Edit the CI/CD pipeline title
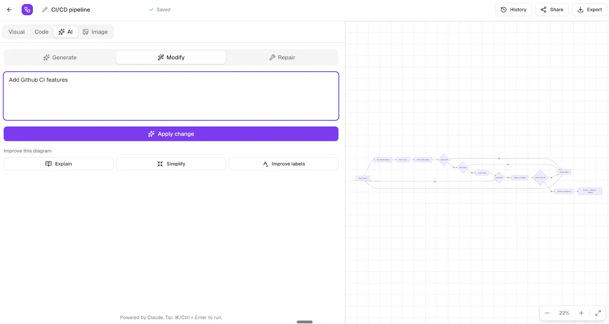The height and width of the screenshot is (324, 609). 71,10
